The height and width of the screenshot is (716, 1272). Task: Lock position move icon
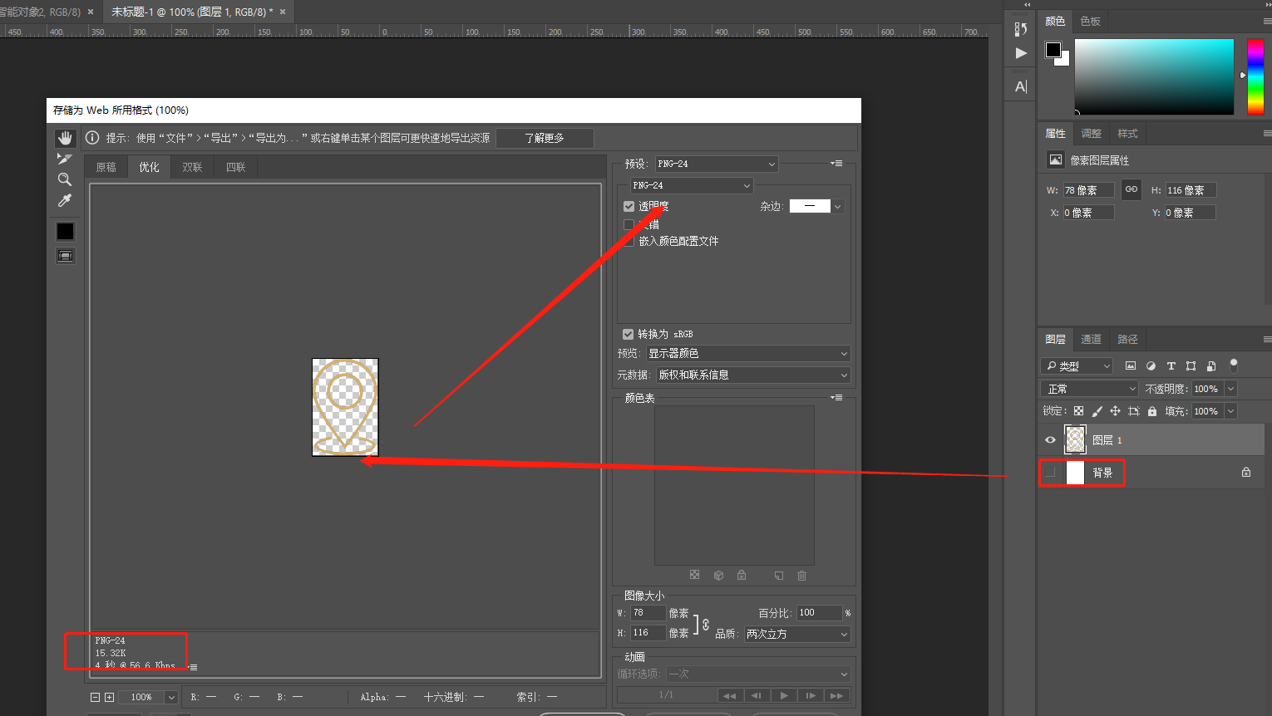(1115, 411)
